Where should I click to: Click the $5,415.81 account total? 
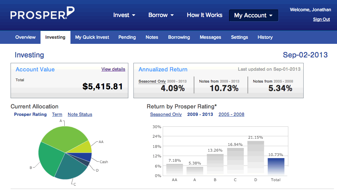click(102, 86)
